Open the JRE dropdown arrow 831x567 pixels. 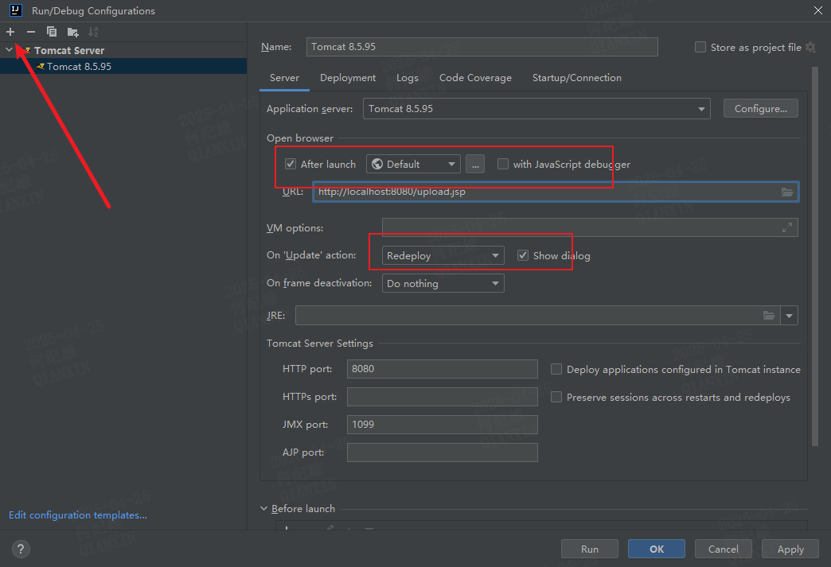[x=789, y=316]
